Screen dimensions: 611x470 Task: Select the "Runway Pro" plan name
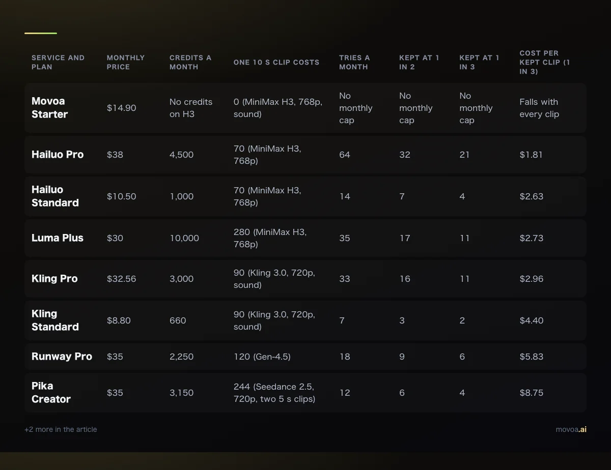(62, 357)
